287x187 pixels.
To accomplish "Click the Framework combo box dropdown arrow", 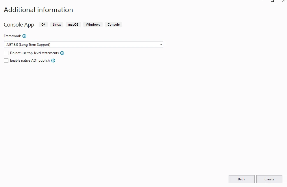I will click(161, 45).
